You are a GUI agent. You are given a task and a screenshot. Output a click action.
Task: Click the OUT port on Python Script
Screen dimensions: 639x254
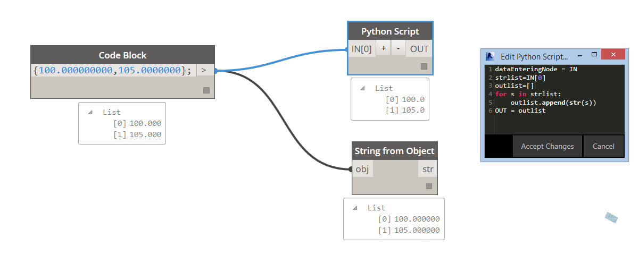tap(419, 49)
